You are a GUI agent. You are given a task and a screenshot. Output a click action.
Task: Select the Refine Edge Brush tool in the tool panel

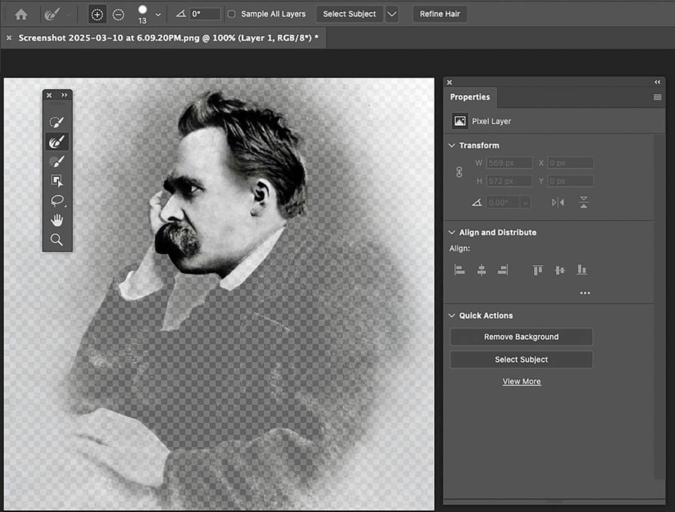tap(57, 142)
